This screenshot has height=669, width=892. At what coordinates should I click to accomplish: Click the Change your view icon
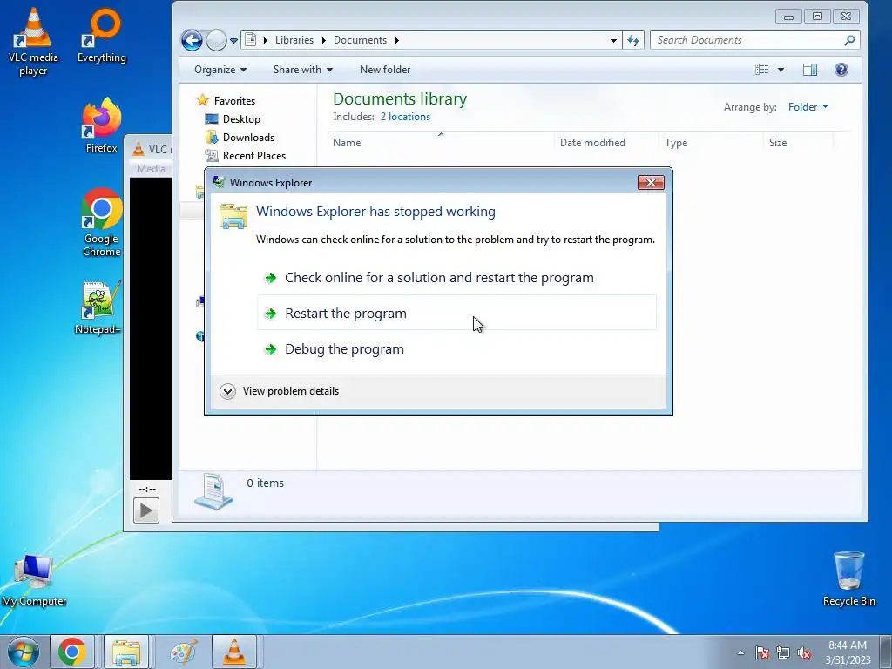[x=761, y=70]
